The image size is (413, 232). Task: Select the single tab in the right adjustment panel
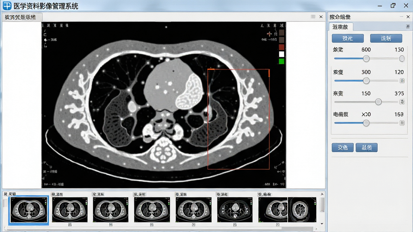pos(340,27)
